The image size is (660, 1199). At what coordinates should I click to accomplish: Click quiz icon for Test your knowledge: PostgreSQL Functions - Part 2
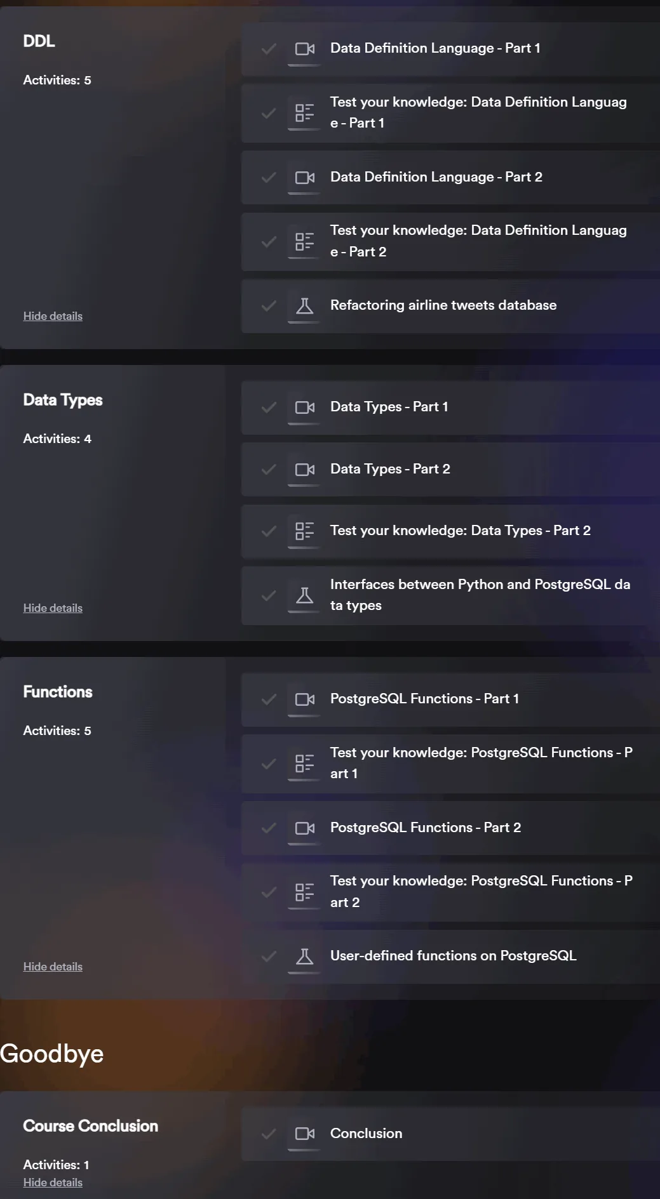[305, 892]
